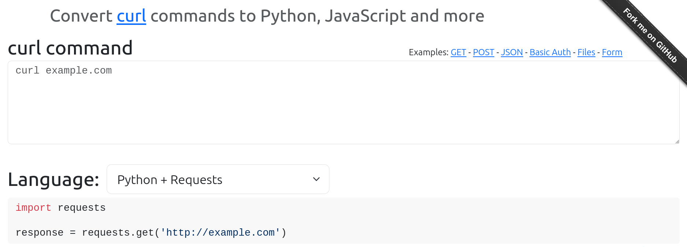687x247 pixels.
Task: Click the 'http://example.com' string in the output
Action: tap(220, 233)
